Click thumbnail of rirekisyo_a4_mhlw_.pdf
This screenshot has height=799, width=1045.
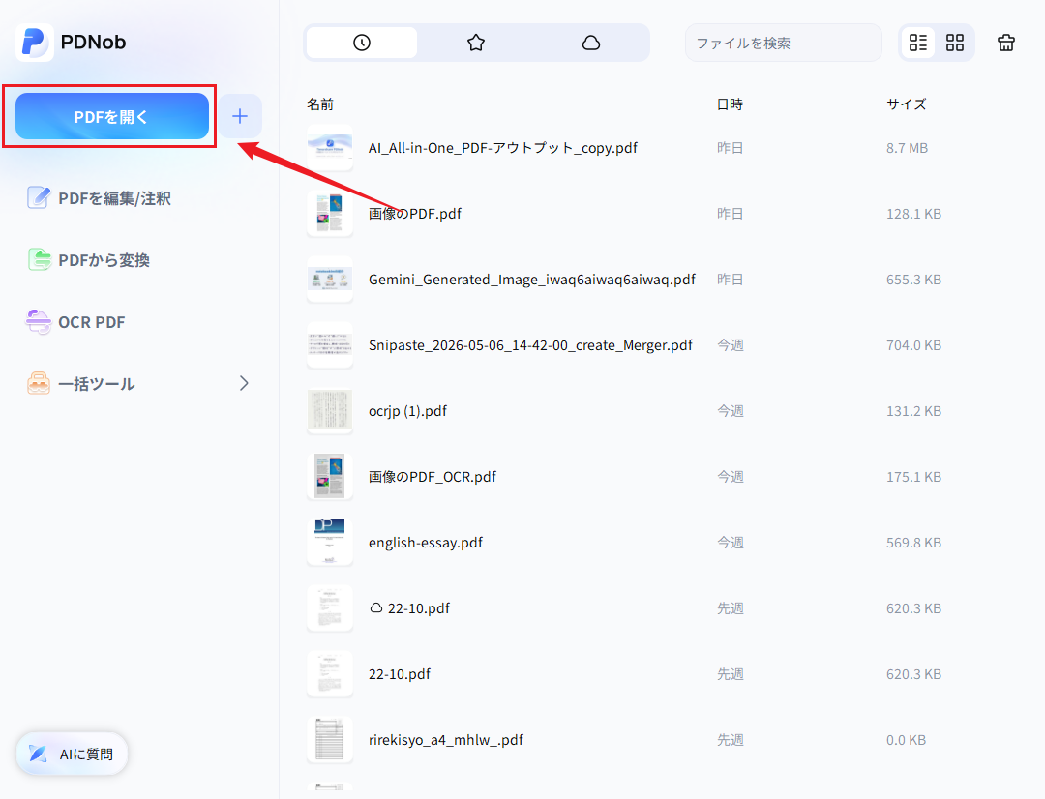coord(330,740)
